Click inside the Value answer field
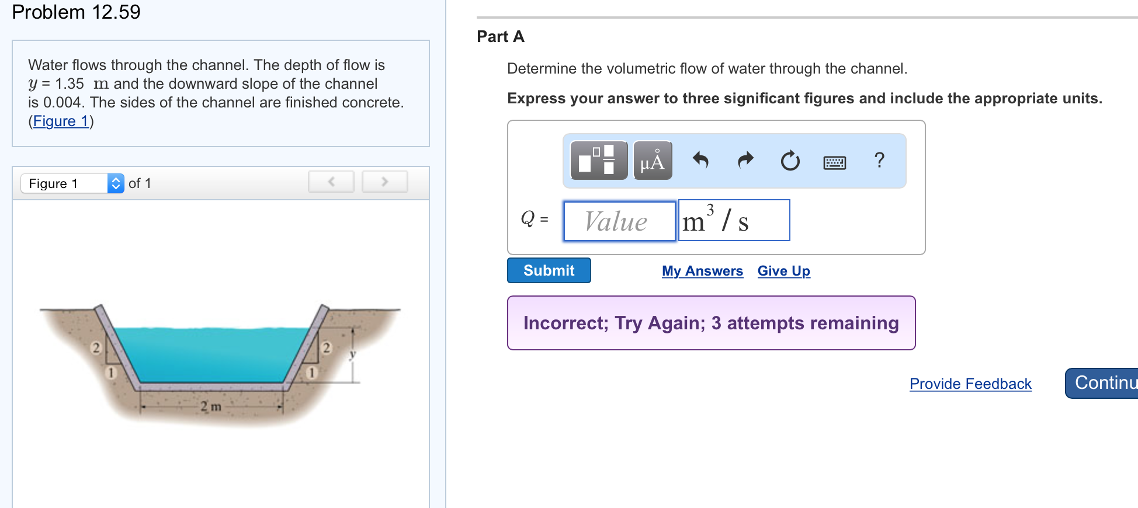 tap(619, 221)
